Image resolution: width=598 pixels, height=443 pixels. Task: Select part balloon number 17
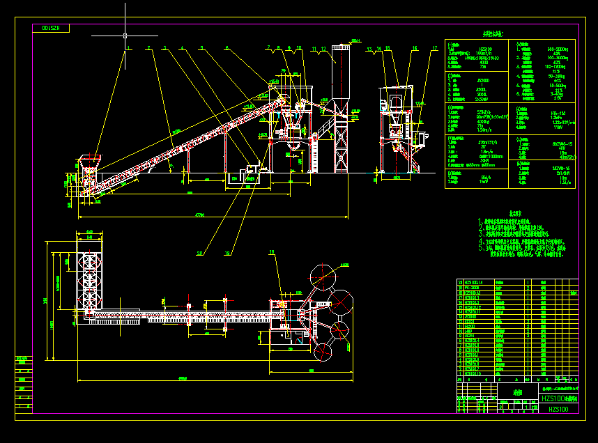pyautogui.click(x=435, y=49)
